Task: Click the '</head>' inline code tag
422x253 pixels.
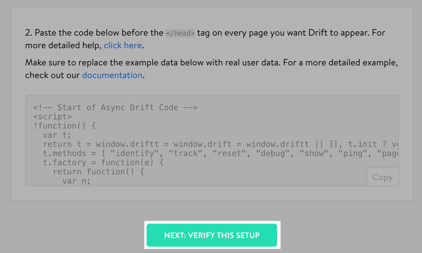Action: (180, 33)
